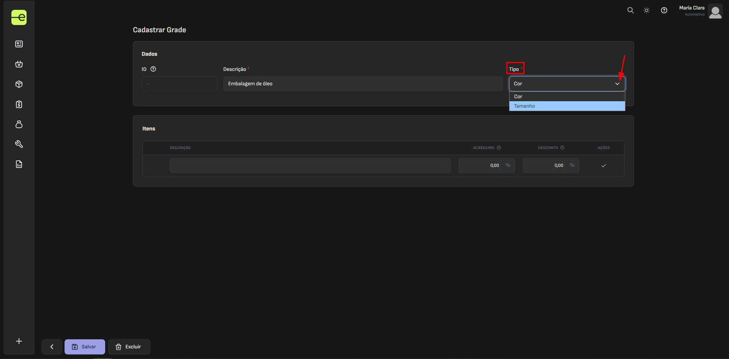
Task: Open the shopping basket sidebar icon
Action: [19, 64]
